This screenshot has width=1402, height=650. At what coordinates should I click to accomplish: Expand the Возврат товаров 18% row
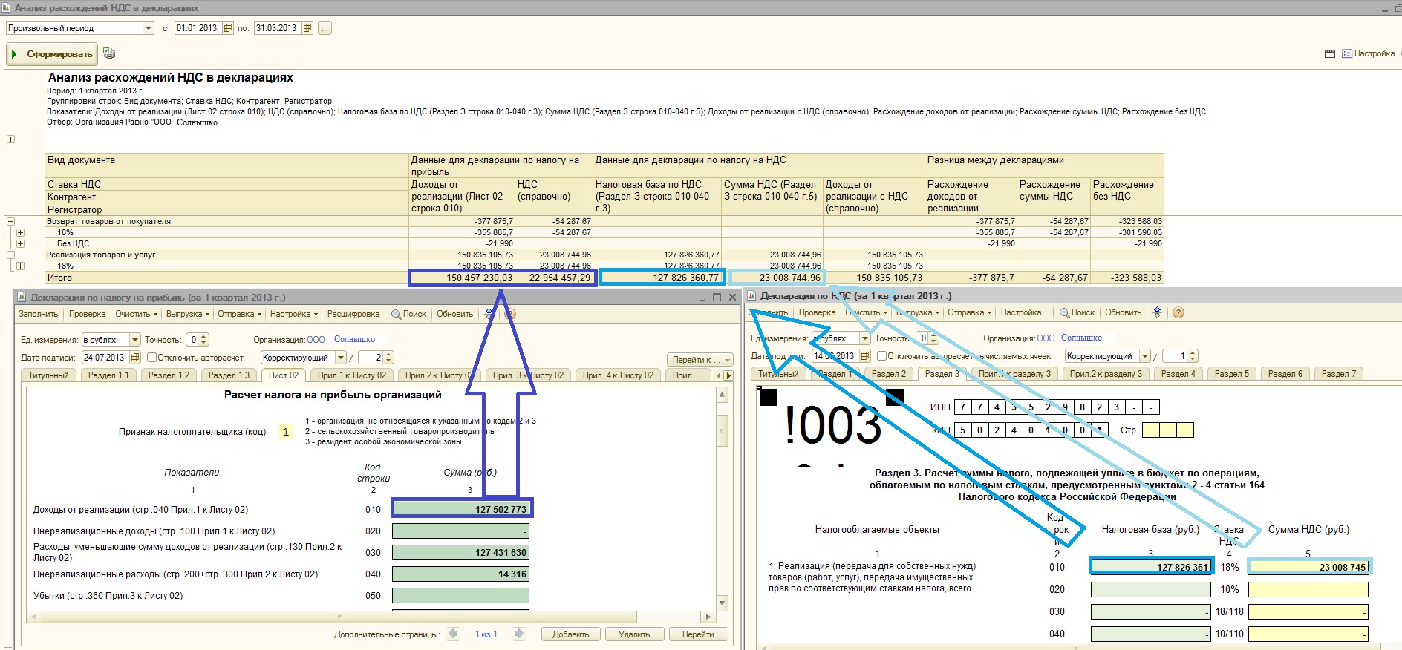tap(20, 232)
